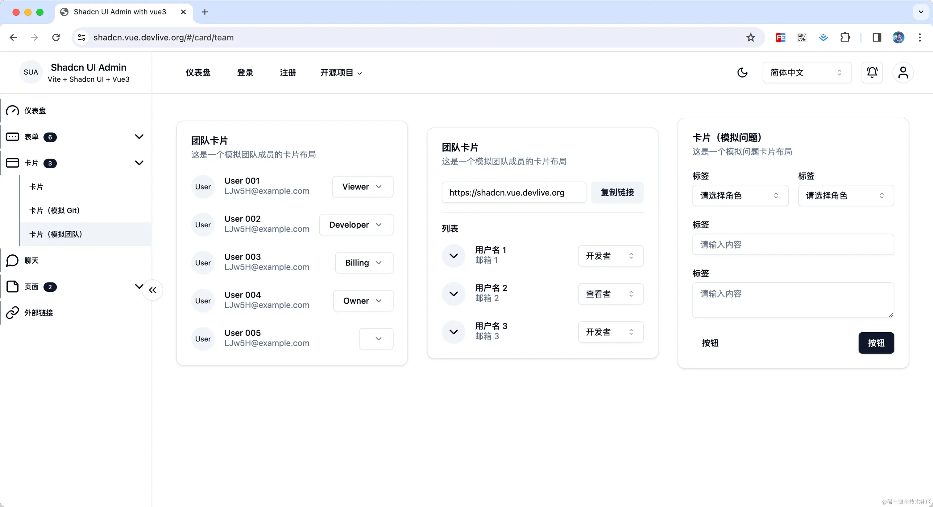933x507 pixels.
Task: Bookmark this page with star icon
Action: 750,37
